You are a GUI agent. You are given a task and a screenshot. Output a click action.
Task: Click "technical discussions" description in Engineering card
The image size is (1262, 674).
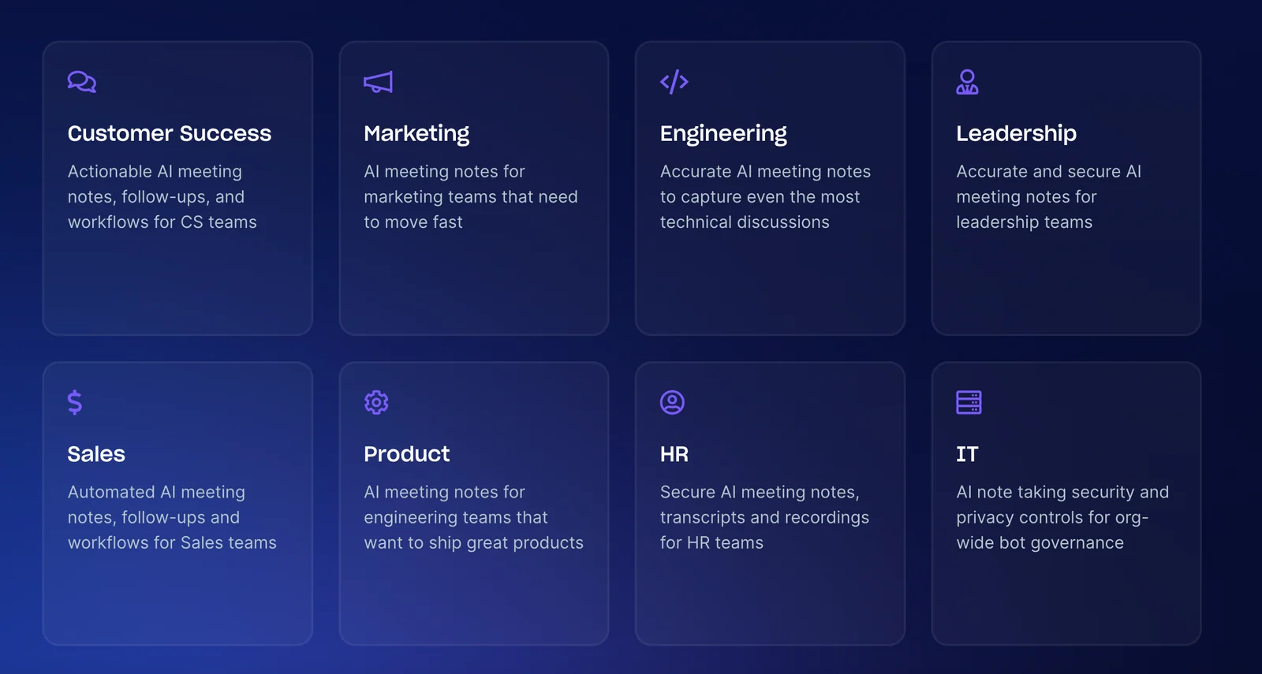click(x=745, y=222)
